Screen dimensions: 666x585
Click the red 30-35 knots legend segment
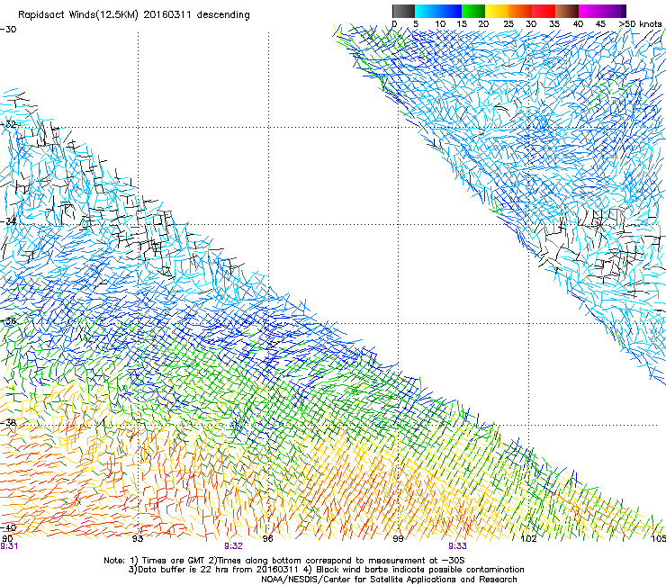[x=544, y=11]
